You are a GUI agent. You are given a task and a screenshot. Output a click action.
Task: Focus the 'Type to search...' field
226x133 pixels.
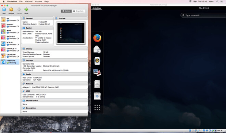(203, 15)
